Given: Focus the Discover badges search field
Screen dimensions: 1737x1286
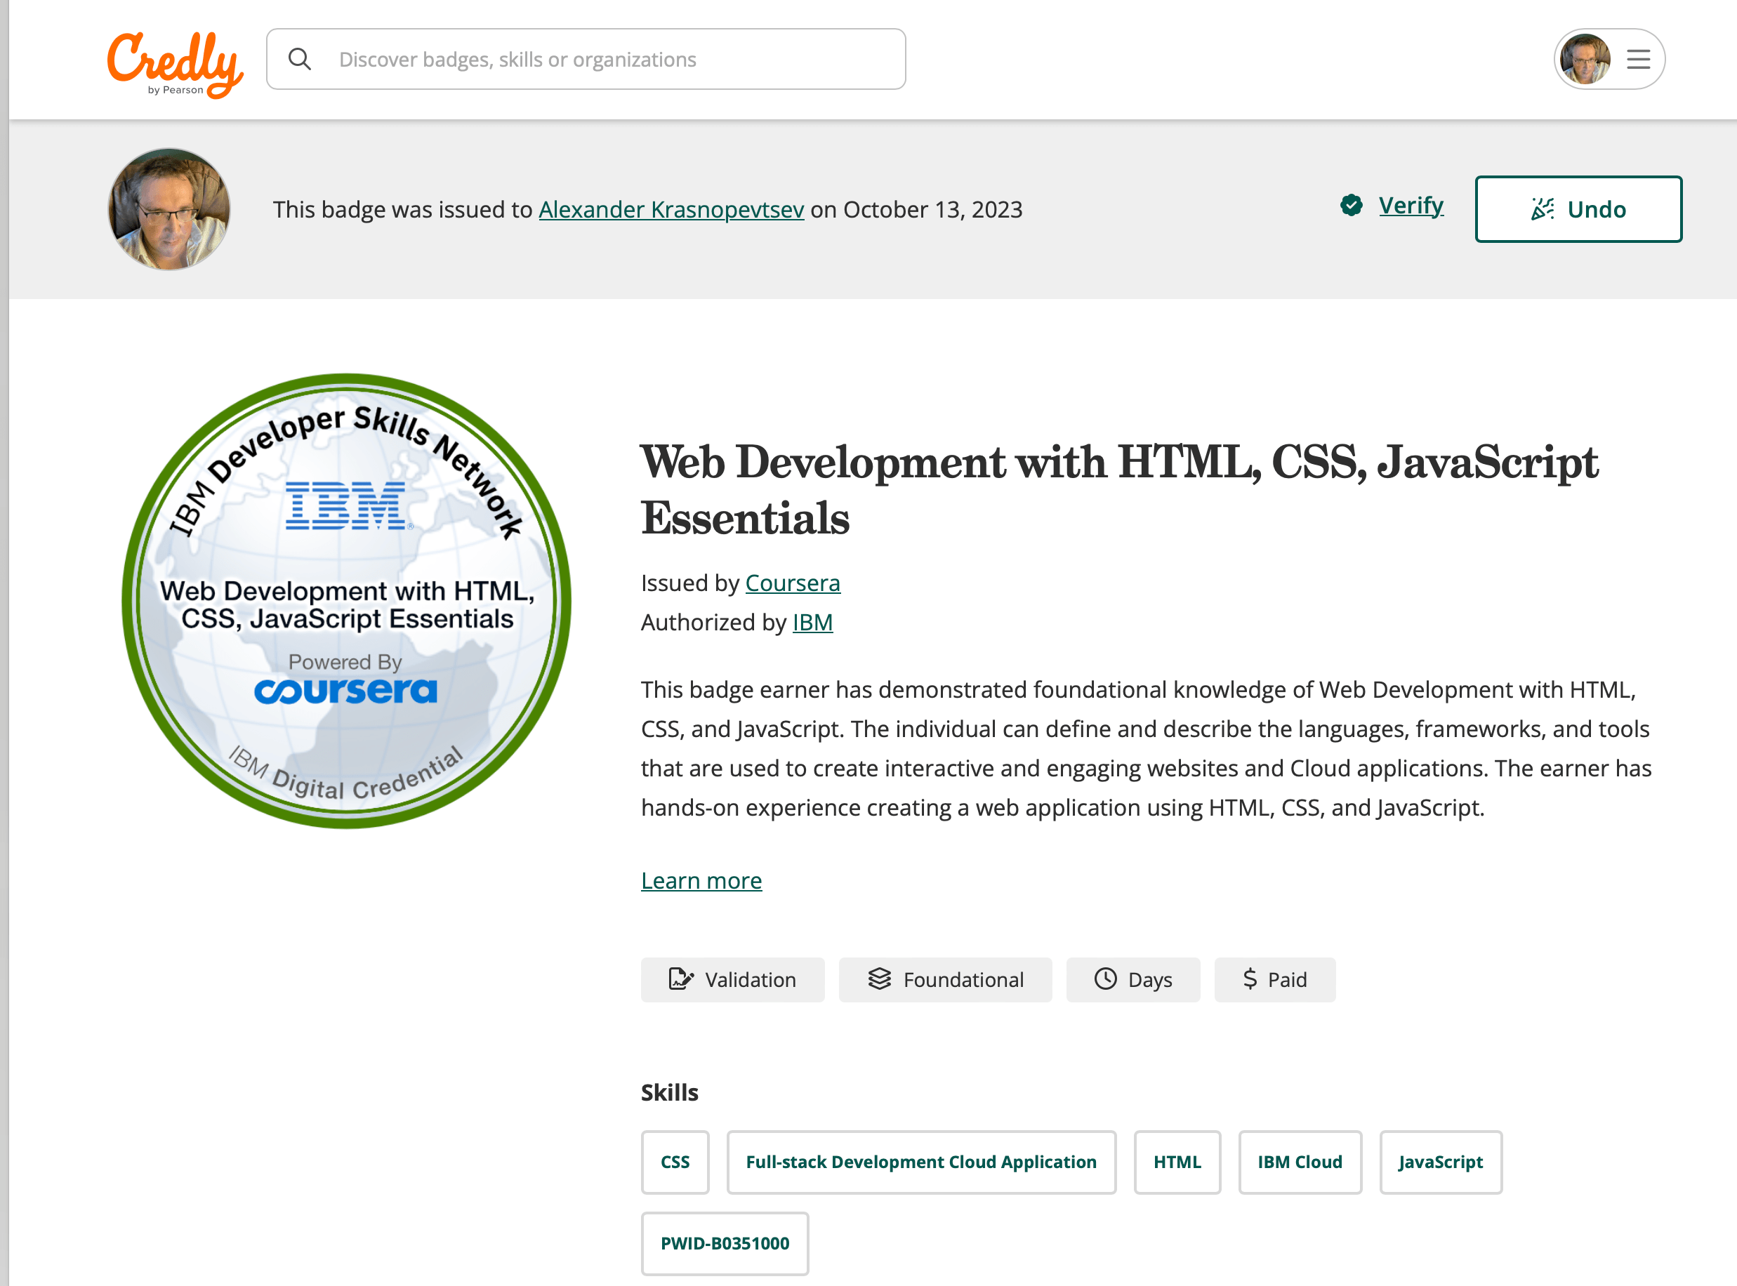Looking at the screenshot, I should coord(586,59).
